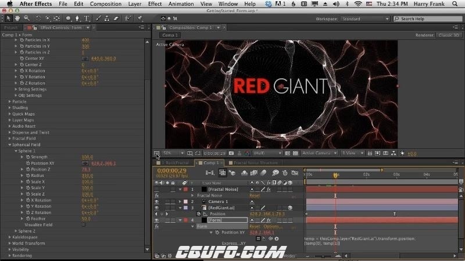Open Expression language menu play icon
Image resolution: width=465 pixels, height=261 pixels.
click(277, 238)
